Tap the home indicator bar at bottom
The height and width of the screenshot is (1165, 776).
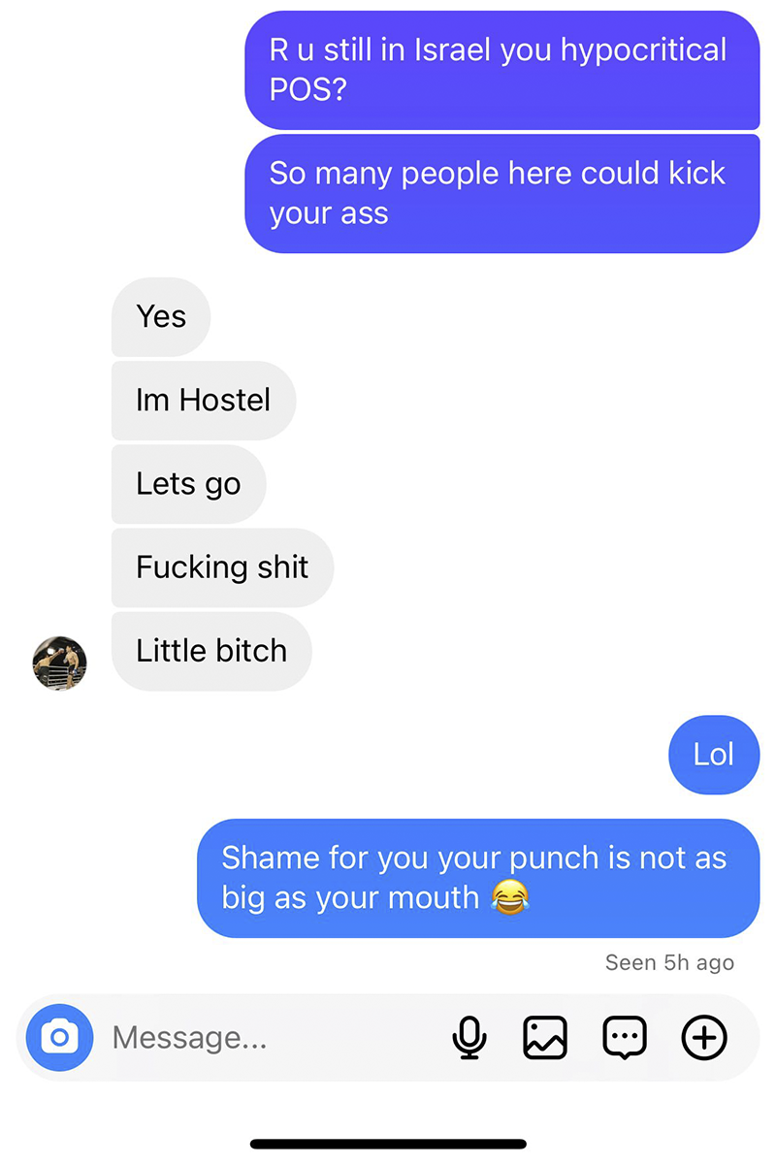[388, 1145]
